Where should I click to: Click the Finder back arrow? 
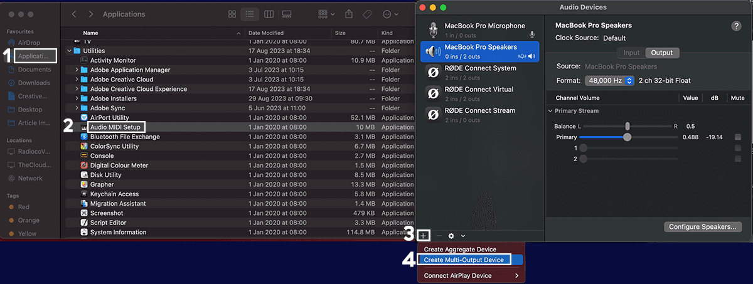click(x=75, y=14)
